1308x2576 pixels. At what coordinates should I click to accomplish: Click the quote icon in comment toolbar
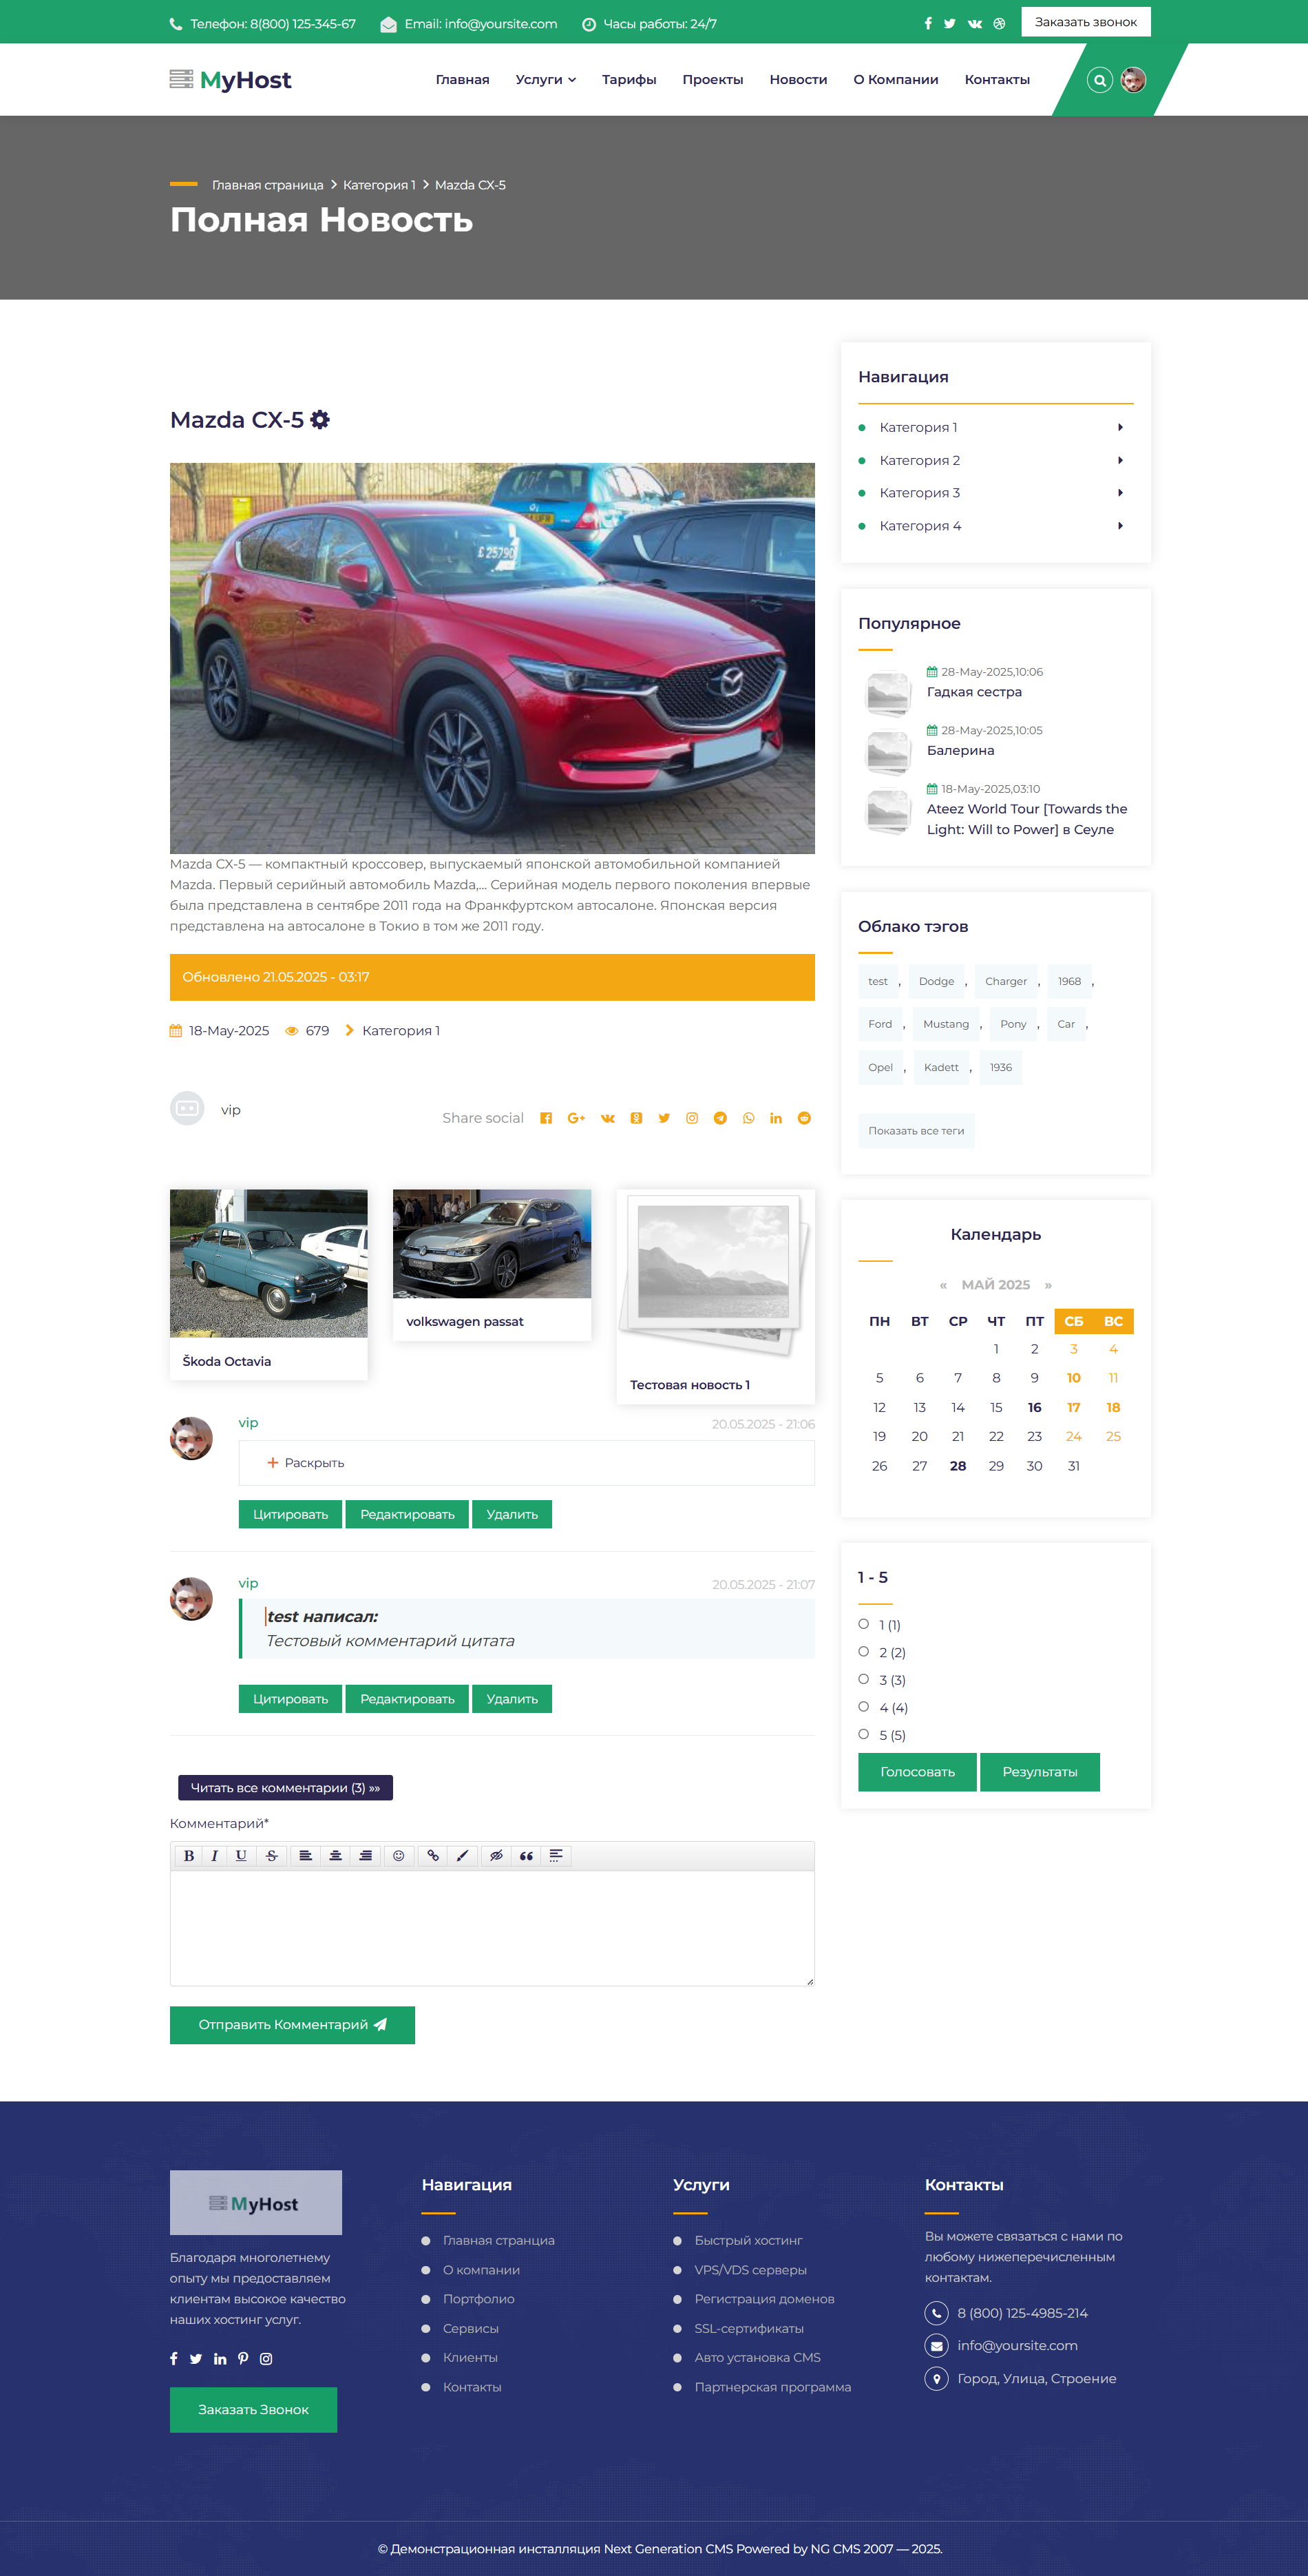[x=527, y=1856]
